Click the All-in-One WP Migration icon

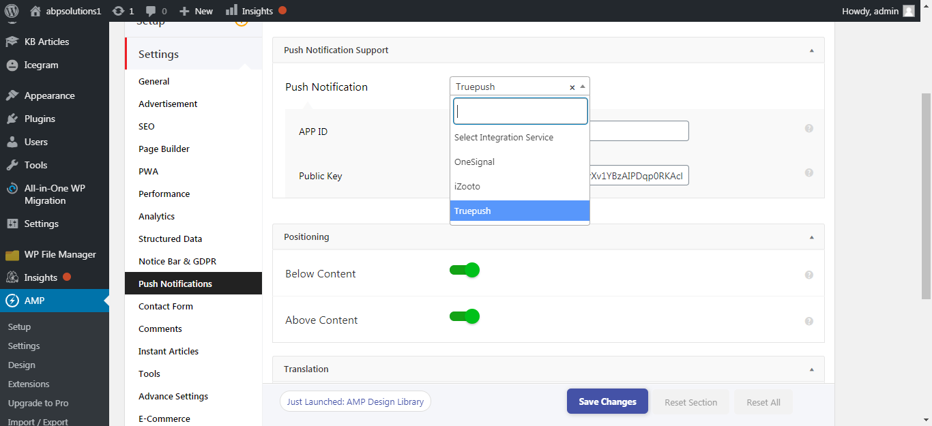click(x=12, y=188)
